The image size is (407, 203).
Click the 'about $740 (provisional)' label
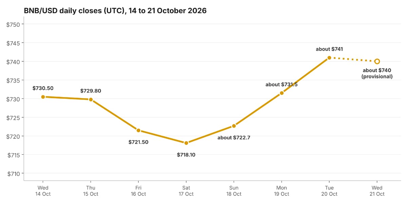[377, 73]
